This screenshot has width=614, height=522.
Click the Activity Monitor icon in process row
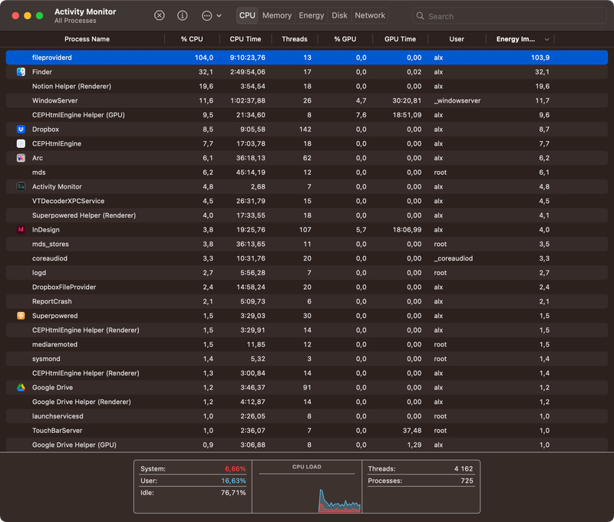(x=21, y=187)
